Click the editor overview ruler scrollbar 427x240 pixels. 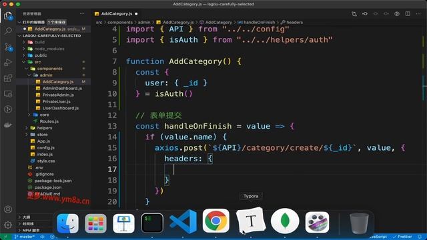[x=424, y=117]
